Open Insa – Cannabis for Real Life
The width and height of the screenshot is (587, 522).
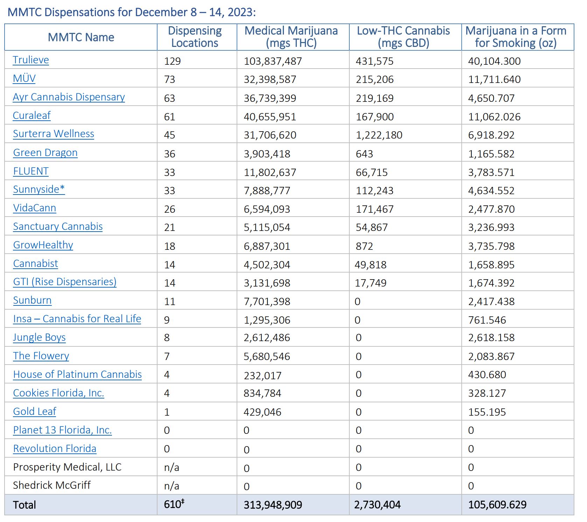tap(77, 319)
